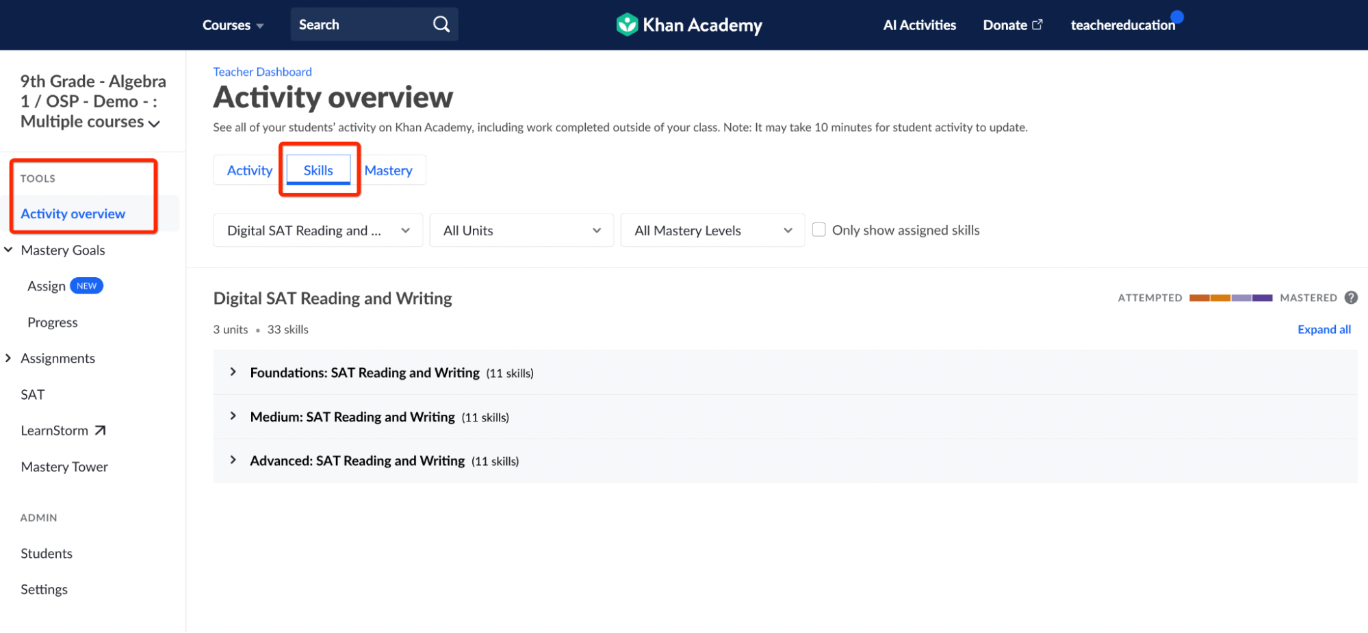
Task: Open the SAT sidebar item
Action: [x=32, y=394]
